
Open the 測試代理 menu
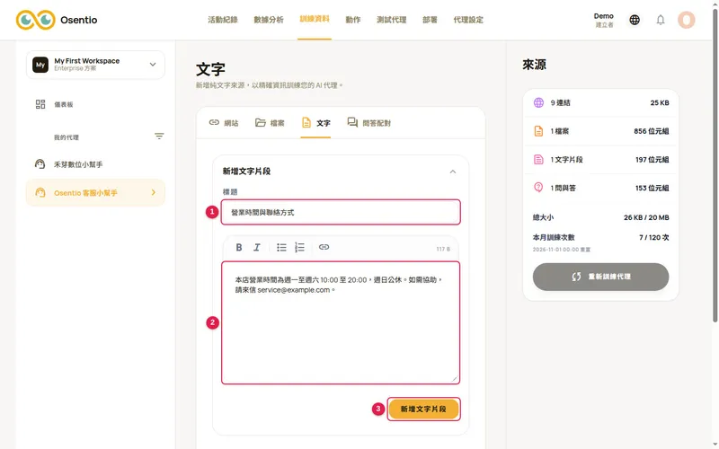click(x=392, y=20)
